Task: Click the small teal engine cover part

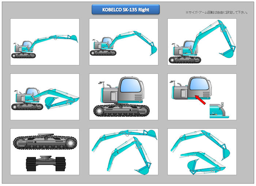Action: pos(219,110)
